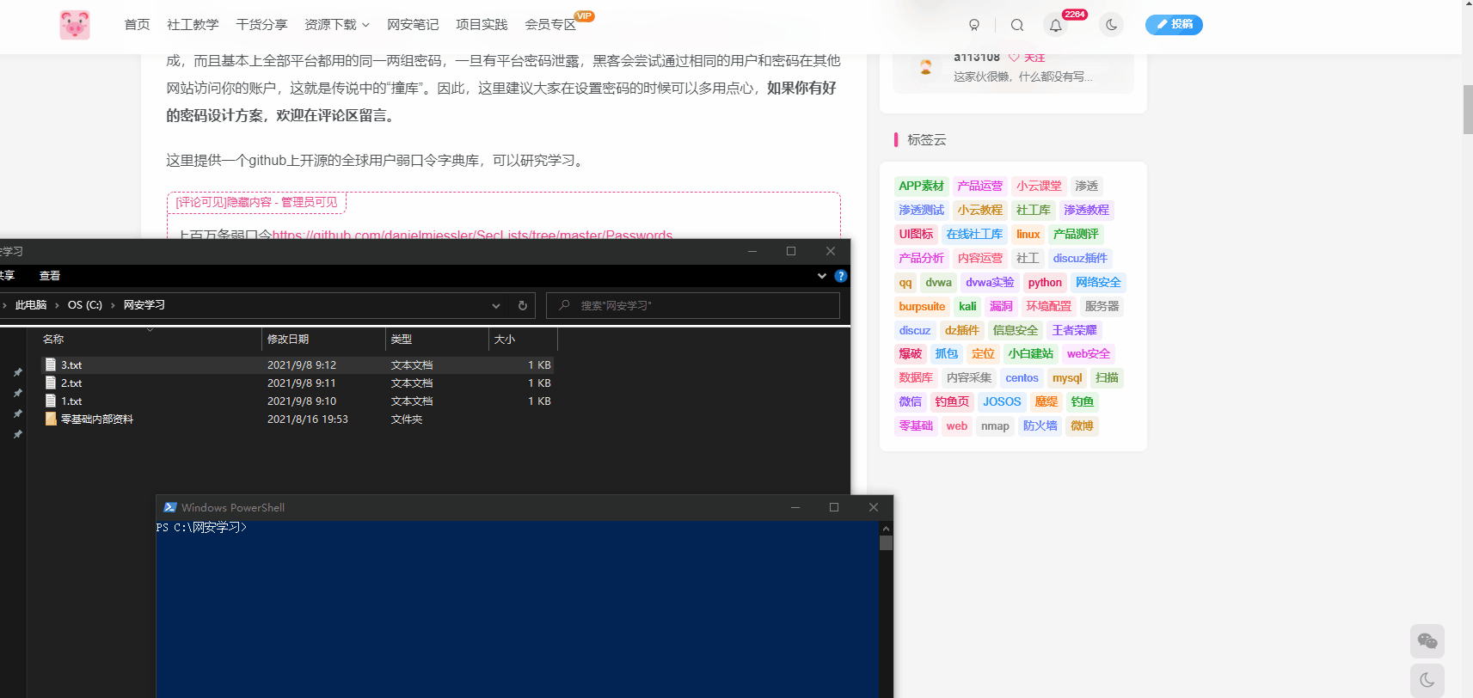The height and width of the screenshot is (698, 1473).
Task: Click the PowerShell scrollbar up arrow
Action: pyautogui.click(x=886, y=529)
